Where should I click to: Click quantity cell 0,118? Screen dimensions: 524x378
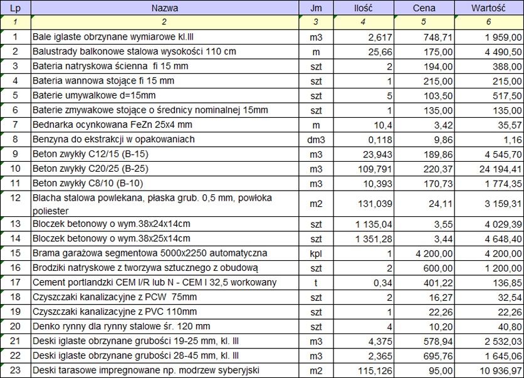pyautogui.click(x=364, y=139)
